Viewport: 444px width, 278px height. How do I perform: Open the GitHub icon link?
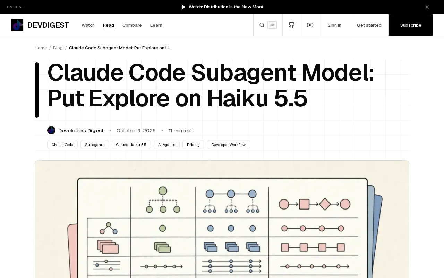click(x=292, y=25)
